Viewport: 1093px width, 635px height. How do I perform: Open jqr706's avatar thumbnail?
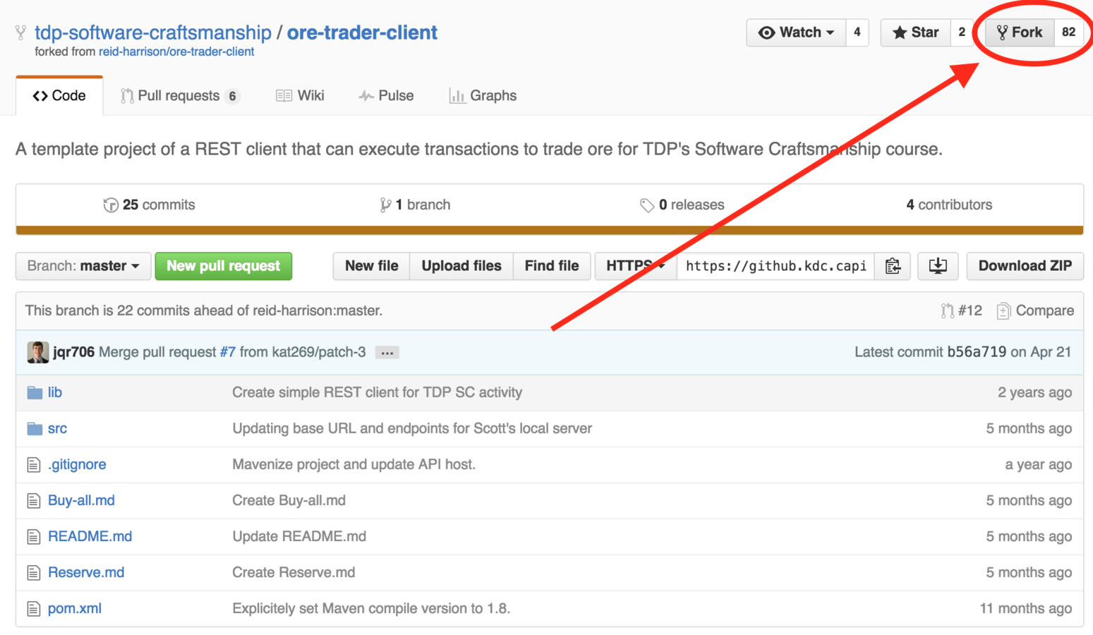tap(38, 352)
